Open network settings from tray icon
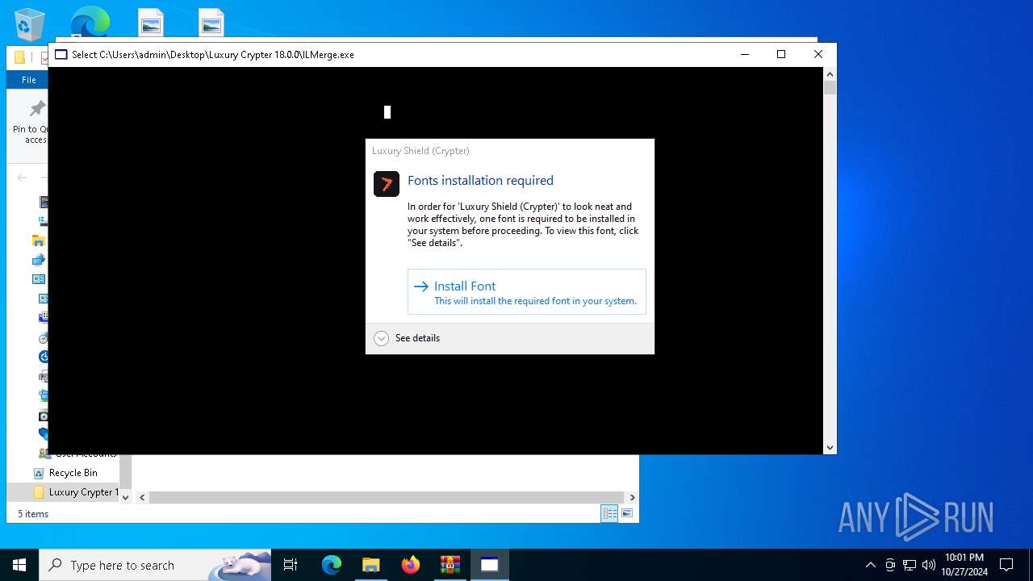 (x=910, y=565)
